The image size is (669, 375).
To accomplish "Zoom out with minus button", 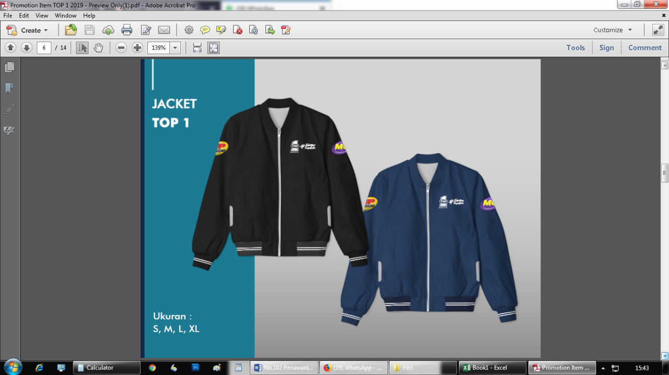I will tap(121, 48).
